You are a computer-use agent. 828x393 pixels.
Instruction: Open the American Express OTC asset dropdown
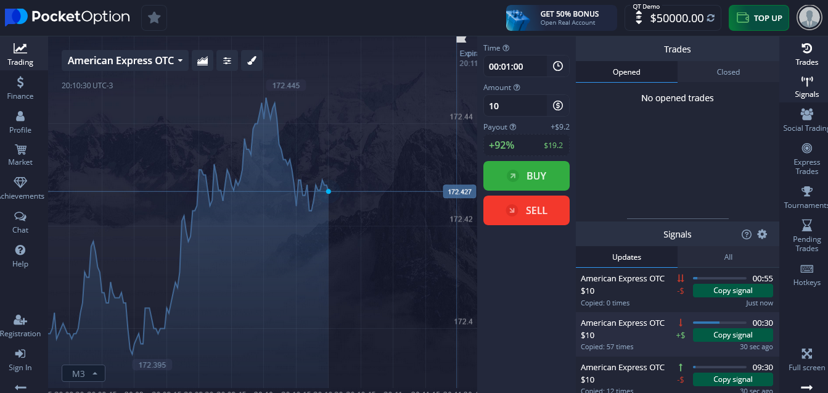pyautogui.click(x=125, y=60)
